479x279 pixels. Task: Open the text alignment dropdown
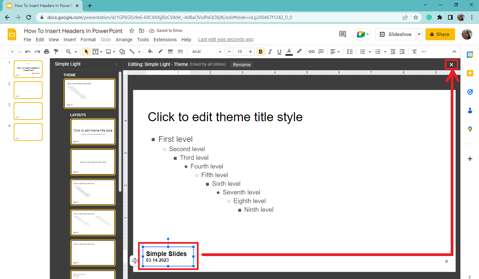pyautogui.click(x=335, y=52)
